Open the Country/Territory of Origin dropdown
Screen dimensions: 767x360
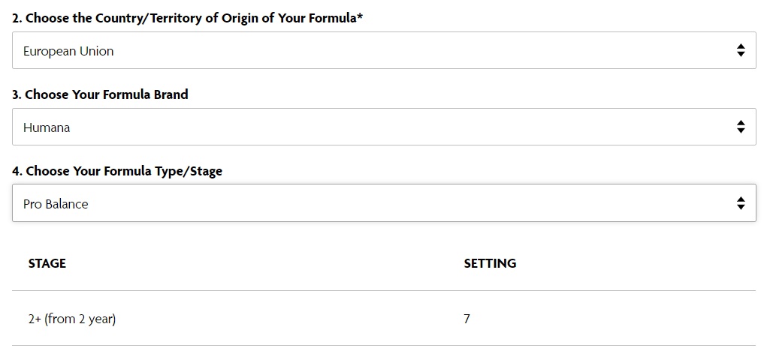[x=384, y=50]
